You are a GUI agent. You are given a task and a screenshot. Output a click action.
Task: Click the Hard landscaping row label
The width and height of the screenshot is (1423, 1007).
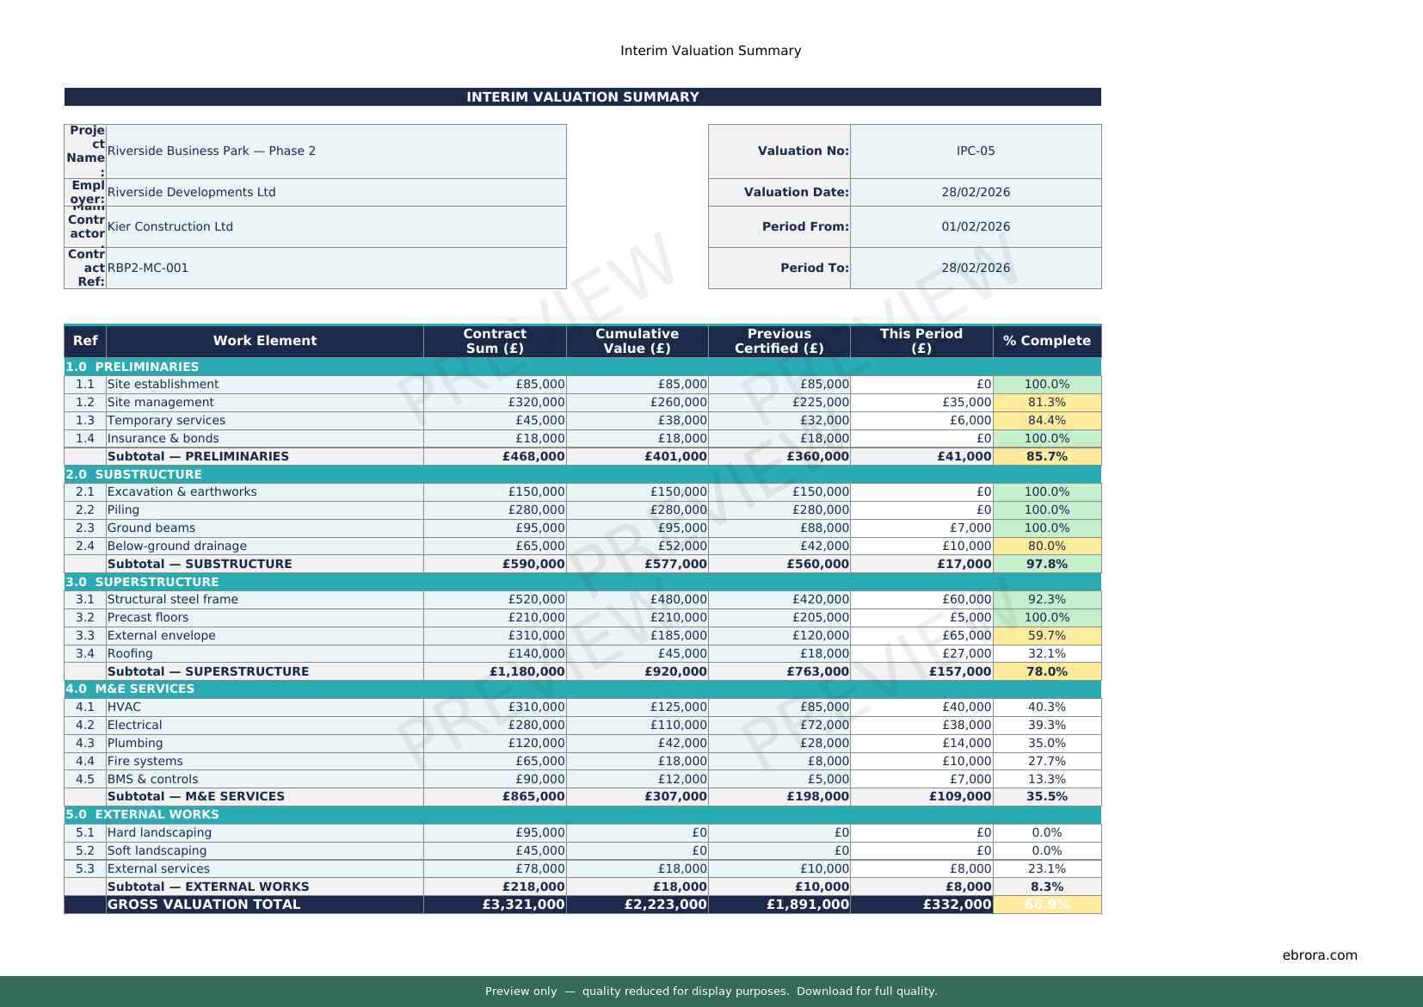264,832
